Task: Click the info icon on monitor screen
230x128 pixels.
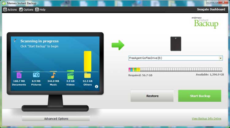Action: 97,87
